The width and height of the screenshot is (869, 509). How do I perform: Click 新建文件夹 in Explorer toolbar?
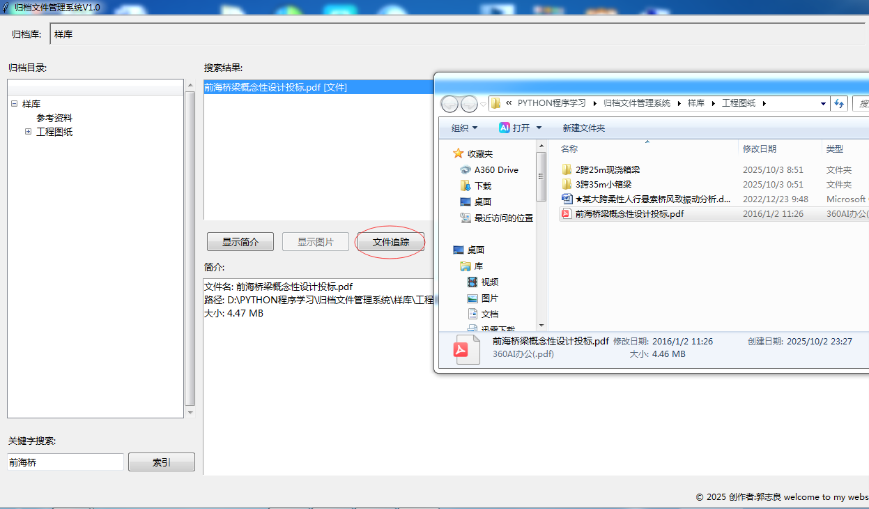coord(583,128)
